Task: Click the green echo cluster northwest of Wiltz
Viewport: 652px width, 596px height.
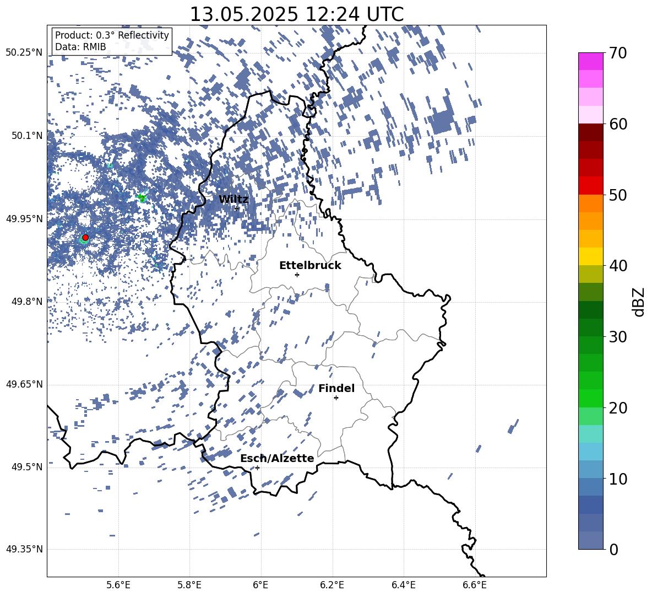Action: (142, 197)
